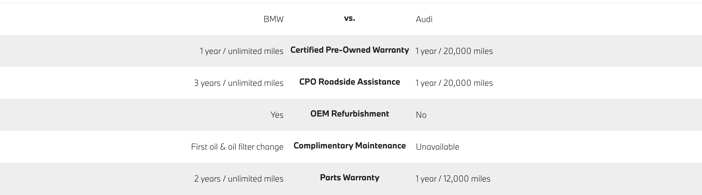Click the No value for Audi
702x195 pixels.
pos(421,115)
